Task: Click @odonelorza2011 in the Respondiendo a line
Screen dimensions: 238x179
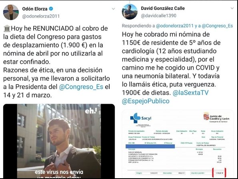Action: point(175,26)
